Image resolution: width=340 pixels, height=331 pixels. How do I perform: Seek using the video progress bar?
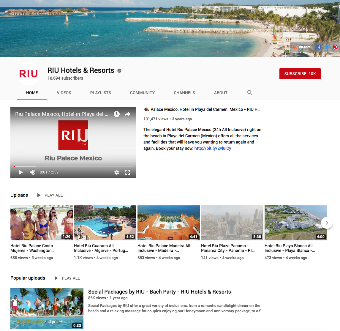coord(73,166)
